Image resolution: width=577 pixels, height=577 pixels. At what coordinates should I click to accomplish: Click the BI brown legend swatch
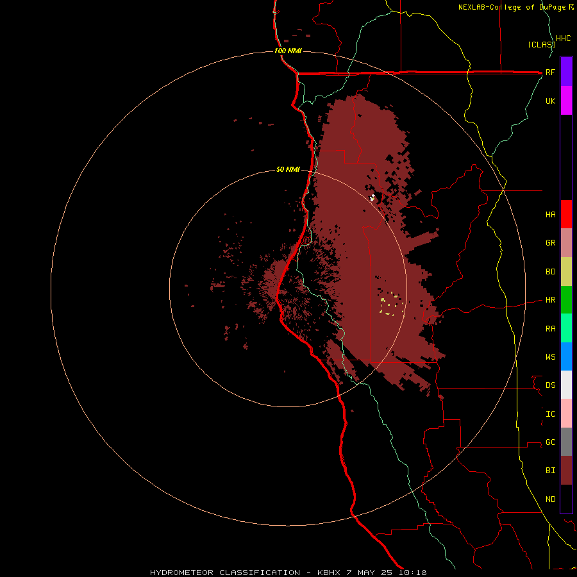(566, 471)
